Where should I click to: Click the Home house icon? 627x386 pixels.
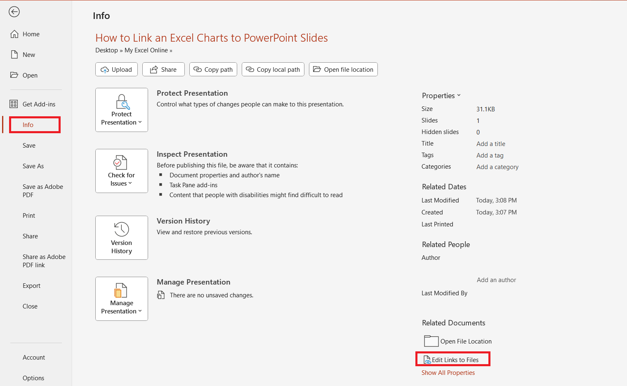pos(14,34)
